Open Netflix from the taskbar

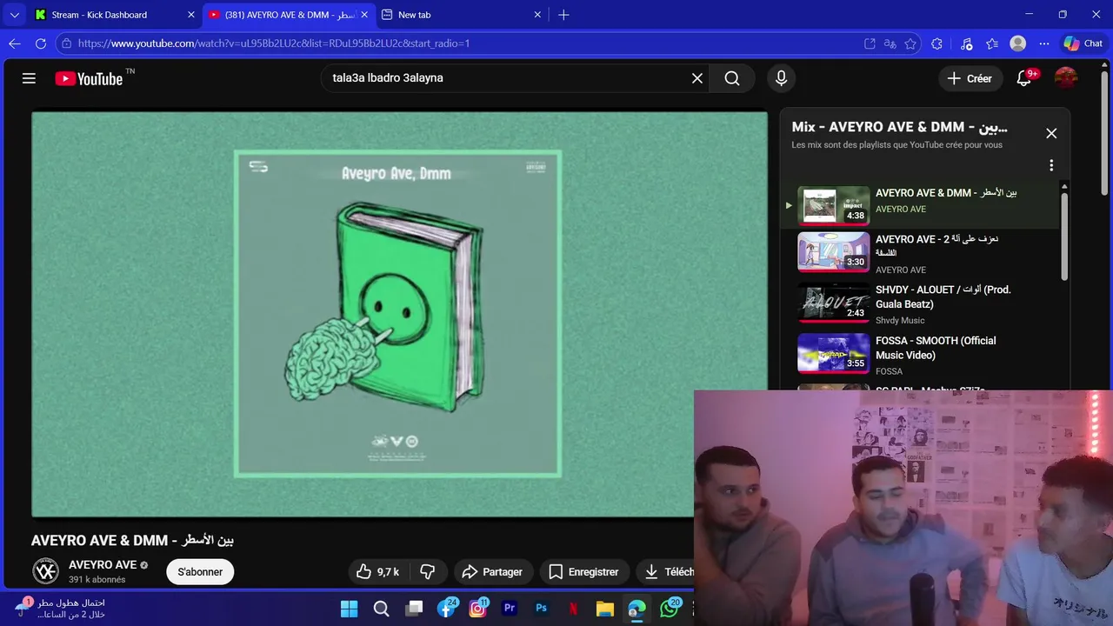pyautogui.click(x=573, y=609)
